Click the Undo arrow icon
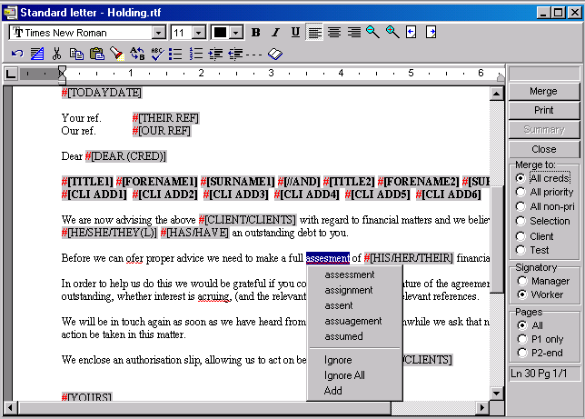This screenshot has width=585, height=419. [17, 54]
